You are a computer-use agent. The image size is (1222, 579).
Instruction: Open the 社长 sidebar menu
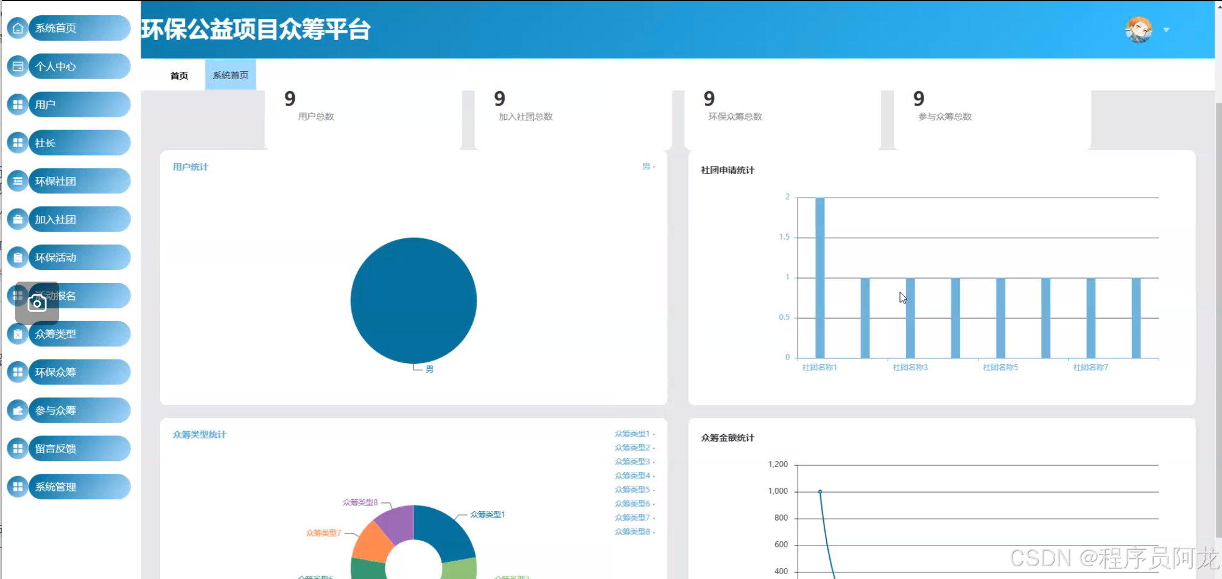pyautogui.click(x=80, y=143)
